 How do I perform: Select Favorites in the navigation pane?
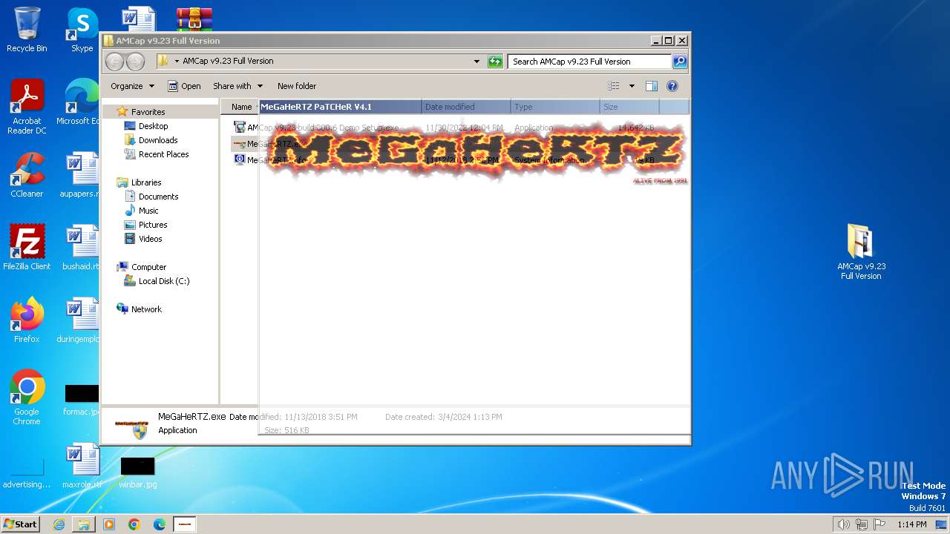pos(148,112)
